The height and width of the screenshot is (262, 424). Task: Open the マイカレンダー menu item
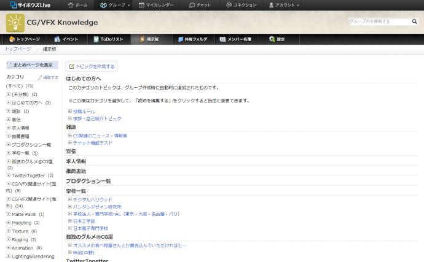pyautogui.click(x=155, y=5)
